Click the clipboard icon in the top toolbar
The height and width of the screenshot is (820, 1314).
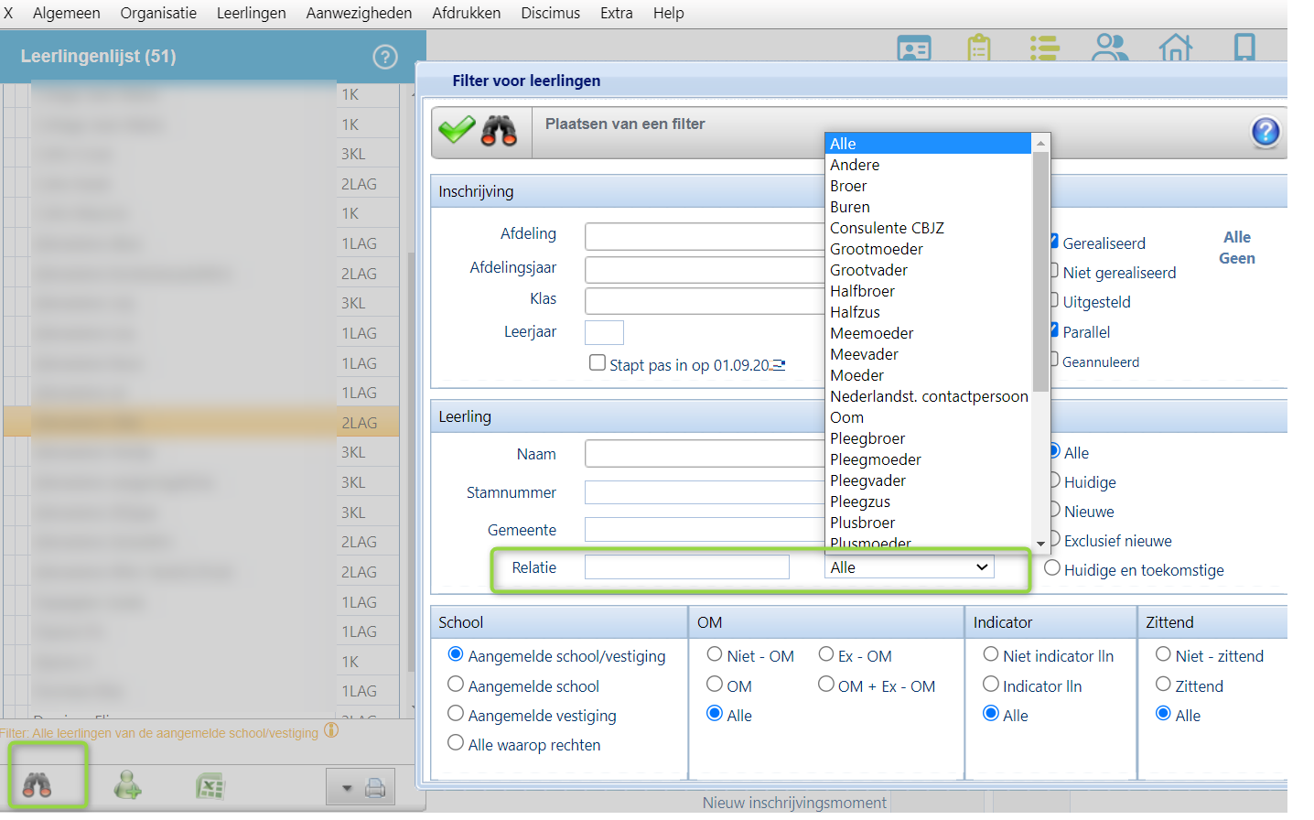979,48
